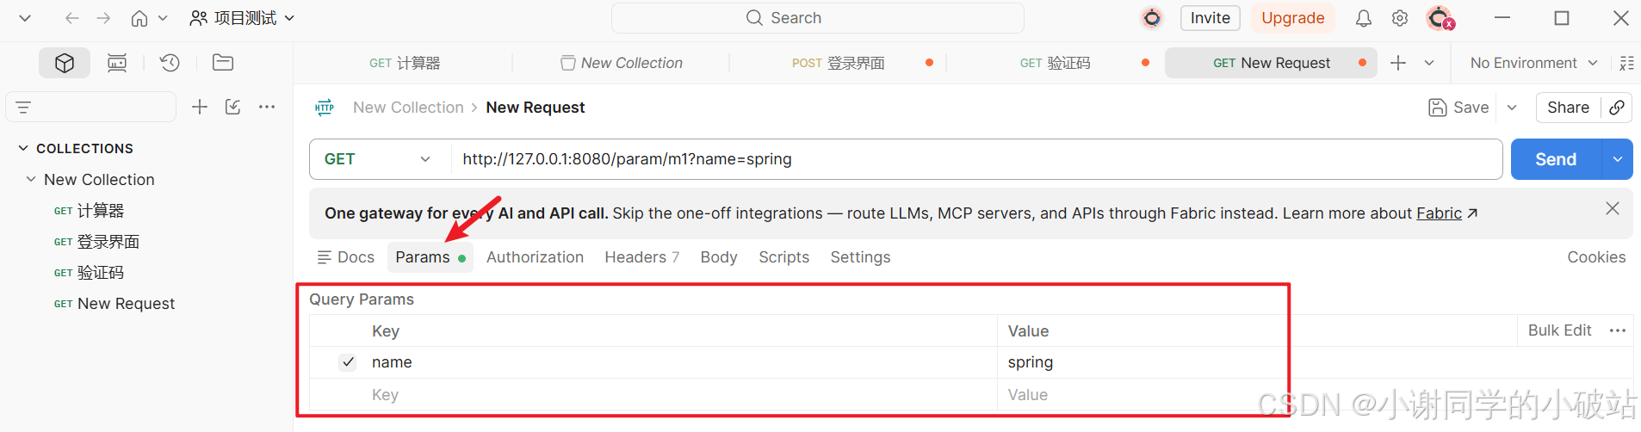Collapse the New Collection tree folder

coord(31,179)
